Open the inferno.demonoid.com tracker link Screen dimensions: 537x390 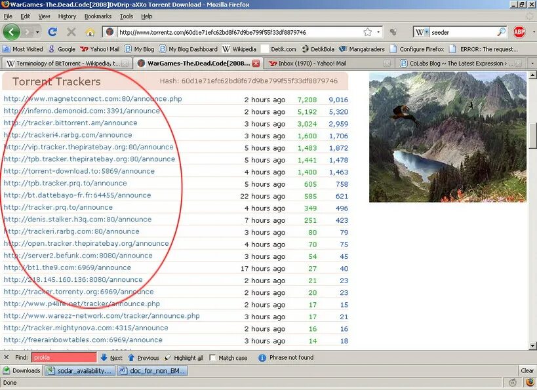(x=81, y=111)
